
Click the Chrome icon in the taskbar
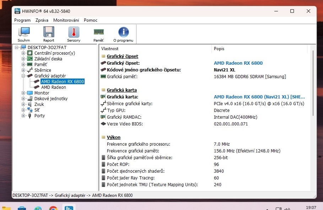[53, 208]
